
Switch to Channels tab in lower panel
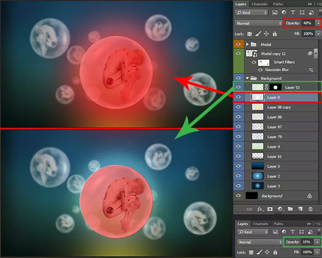coord(261,224)
